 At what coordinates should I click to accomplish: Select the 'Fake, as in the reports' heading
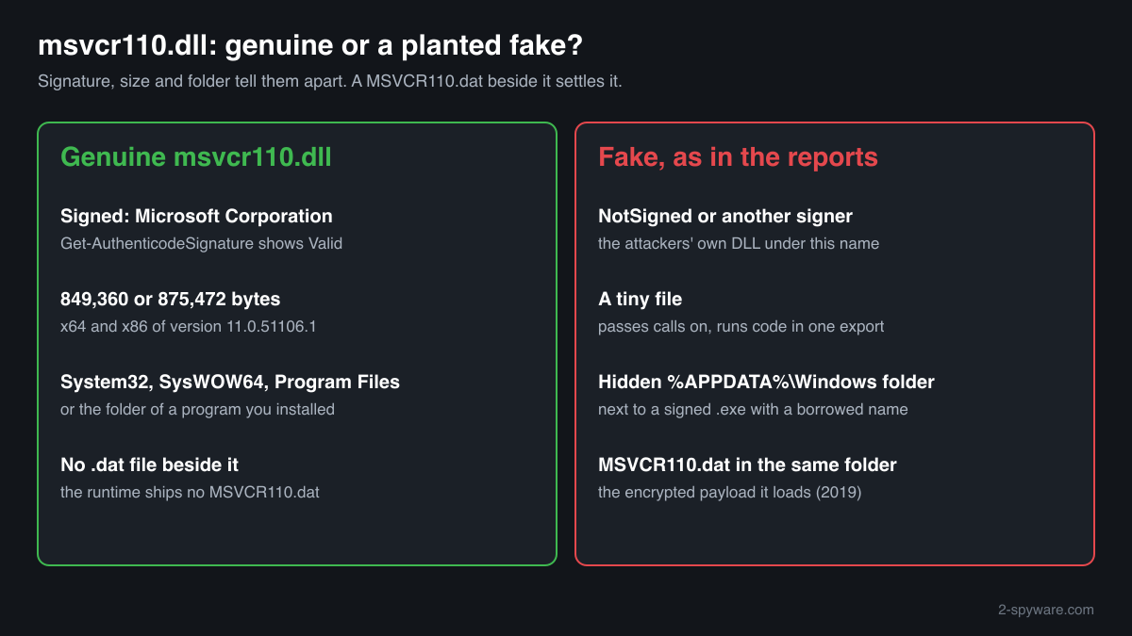point(738,156)
